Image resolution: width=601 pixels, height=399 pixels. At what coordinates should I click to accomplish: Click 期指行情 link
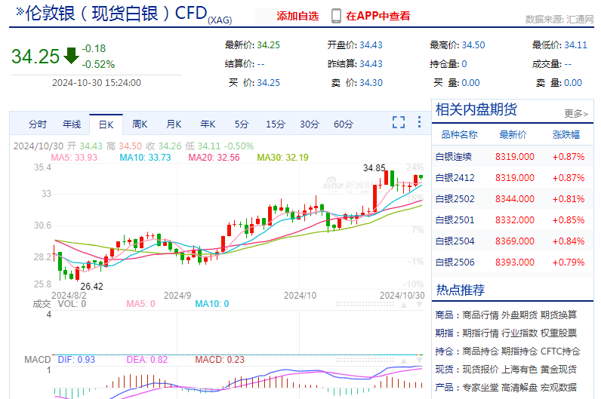pos(480,333)
